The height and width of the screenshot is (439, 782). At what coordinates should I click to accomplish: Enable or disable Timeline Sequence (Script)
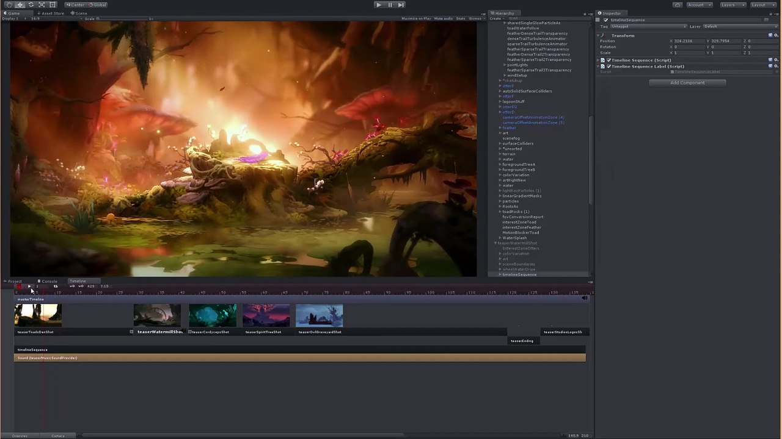[x=608, y=60]
